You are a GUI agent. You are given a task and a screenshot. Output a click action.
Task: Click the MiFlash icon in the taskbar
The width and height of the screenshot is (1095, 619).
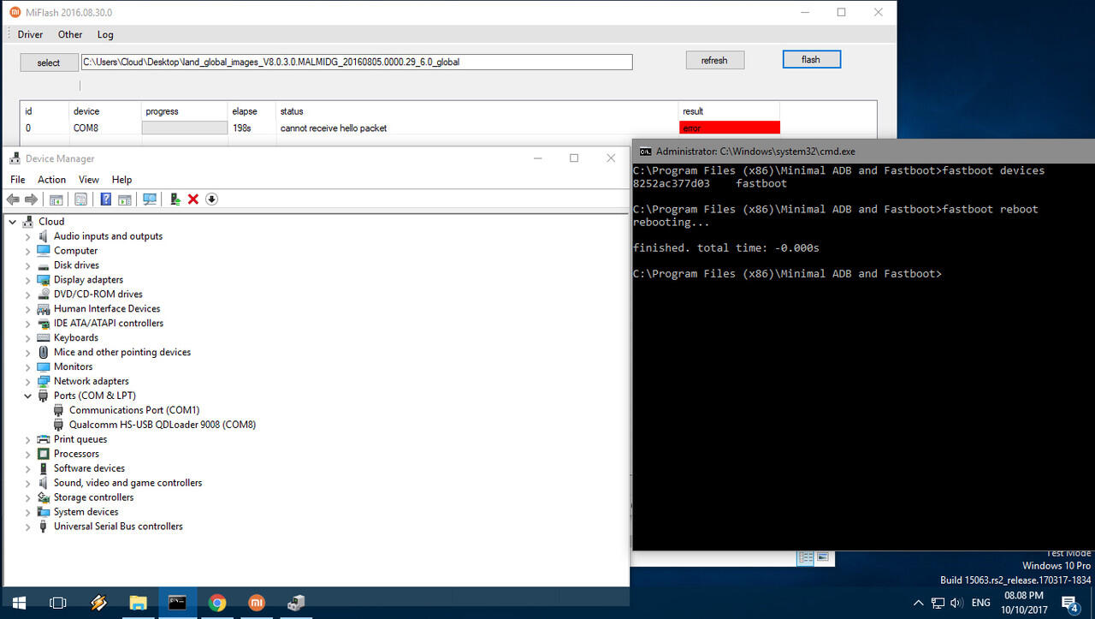tap(257, 603)
